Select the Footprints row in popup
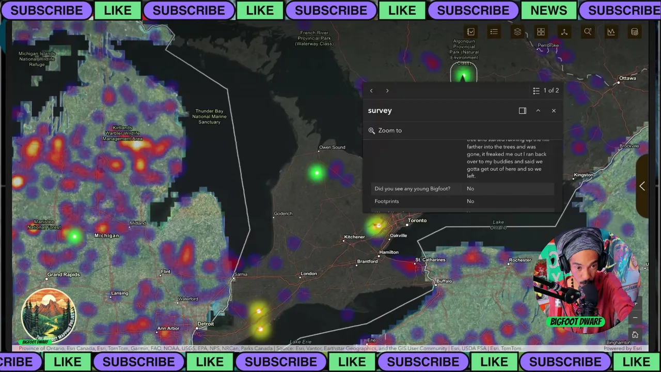Viewport: 661px width, 372px height. coord(462,202)
